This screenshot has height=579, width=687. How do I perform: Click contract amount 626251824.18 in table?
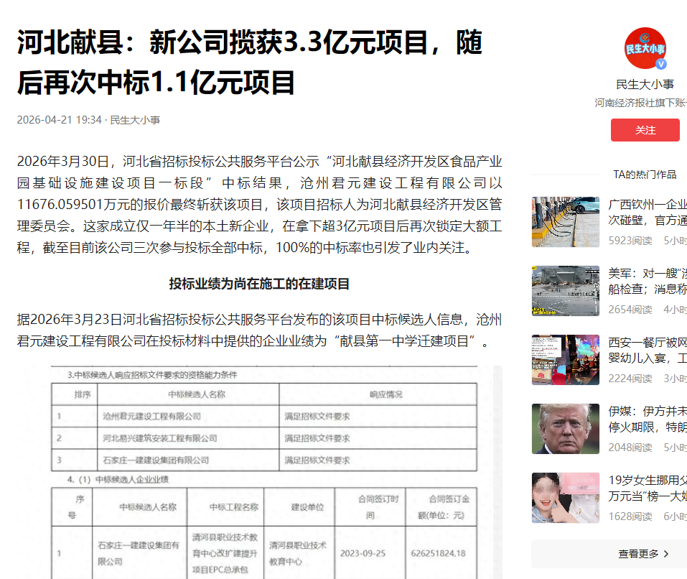pos(438,554)
